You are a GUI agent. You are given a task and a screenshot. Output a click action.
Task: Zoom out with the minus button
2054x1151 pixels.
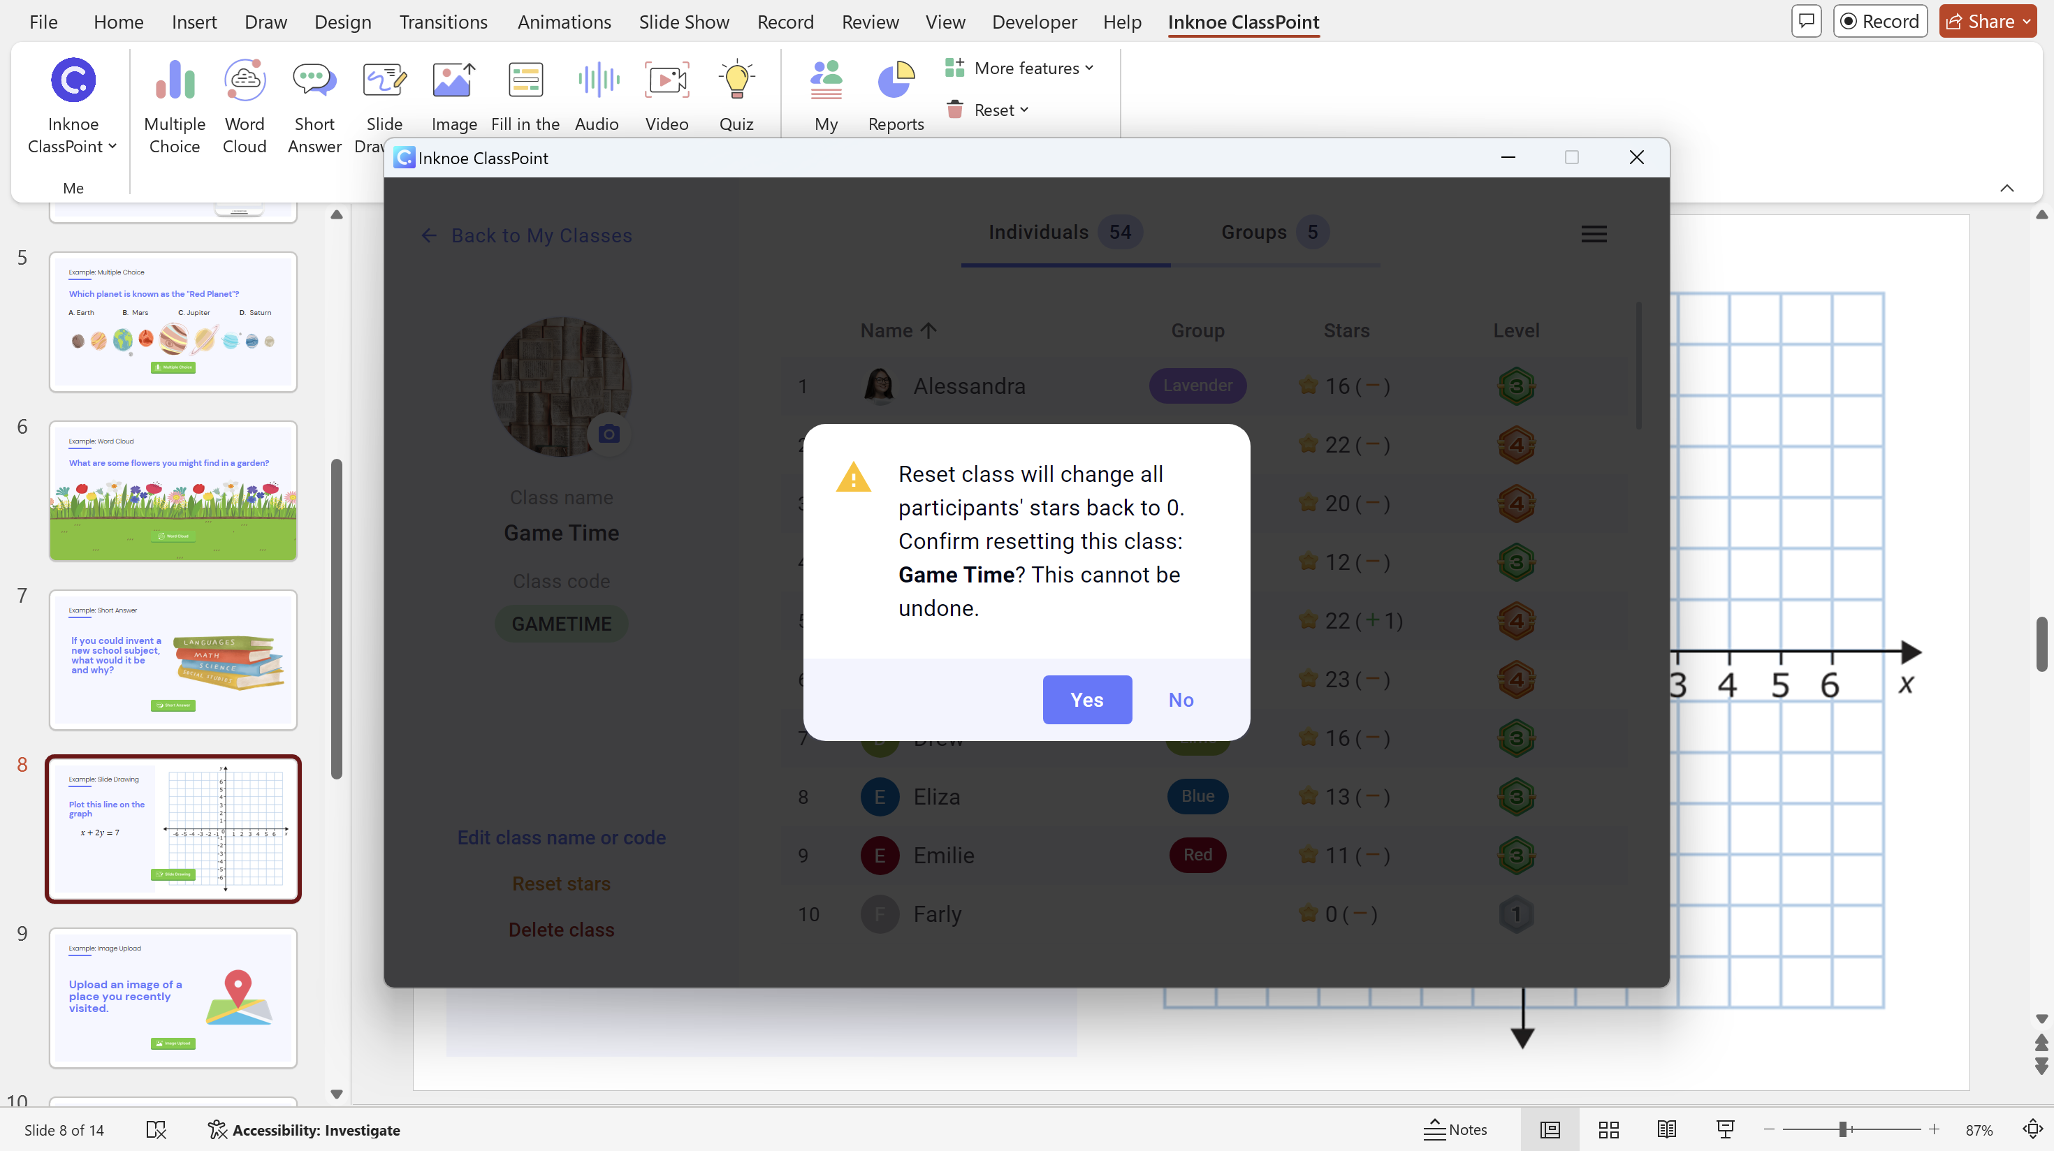(1768, 1129)
